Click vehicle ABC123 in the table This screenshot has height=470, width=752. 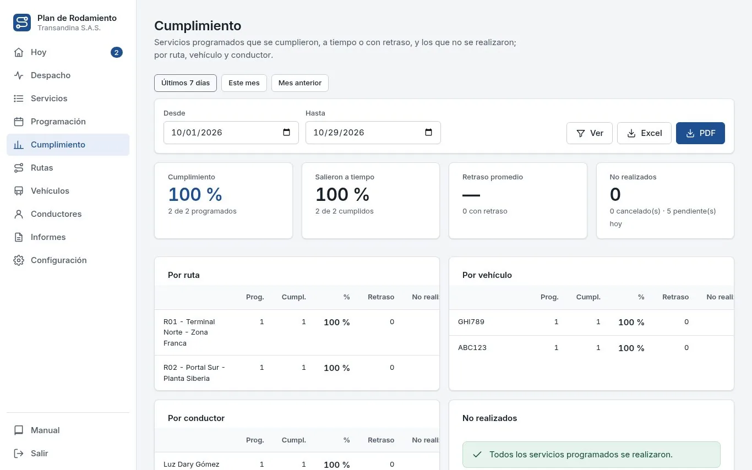click(x=472, y=348)
